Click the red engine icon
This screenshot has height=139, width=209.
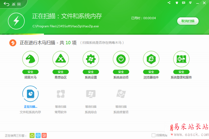44,135
